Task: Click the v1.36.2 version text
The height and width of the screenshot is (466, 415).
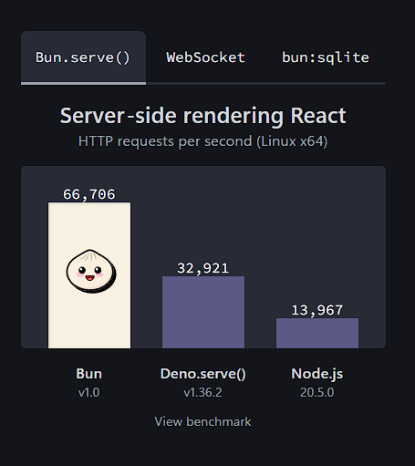Action: point(202,392)
